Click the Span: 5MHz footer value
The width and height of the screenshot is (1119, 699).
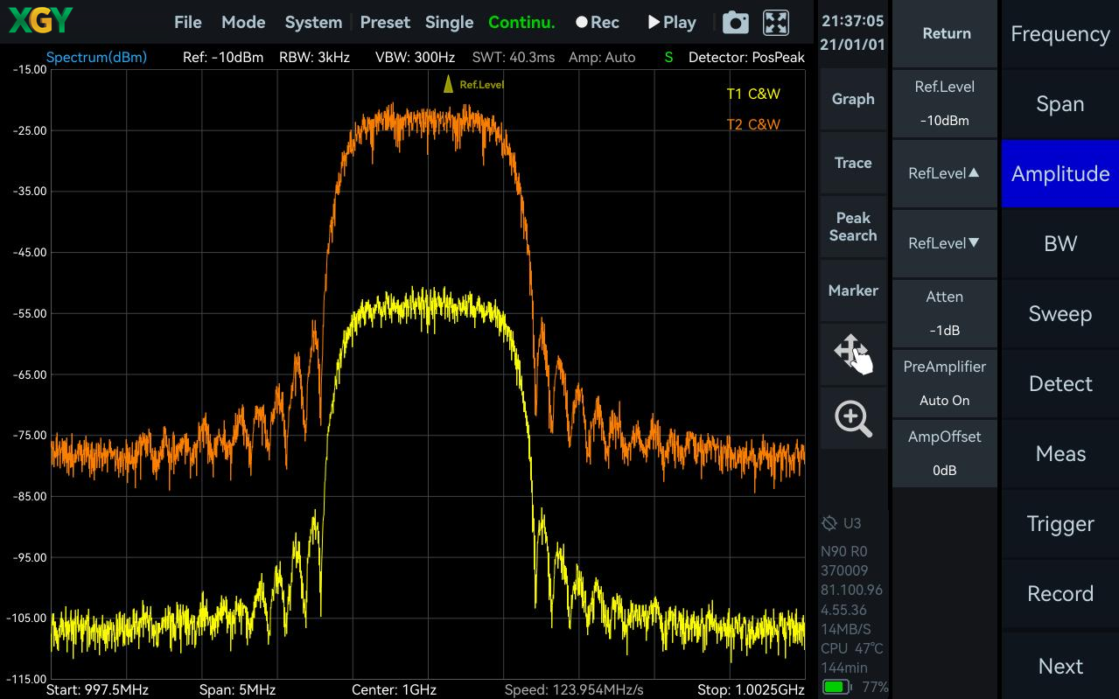[x=238, y=689]
